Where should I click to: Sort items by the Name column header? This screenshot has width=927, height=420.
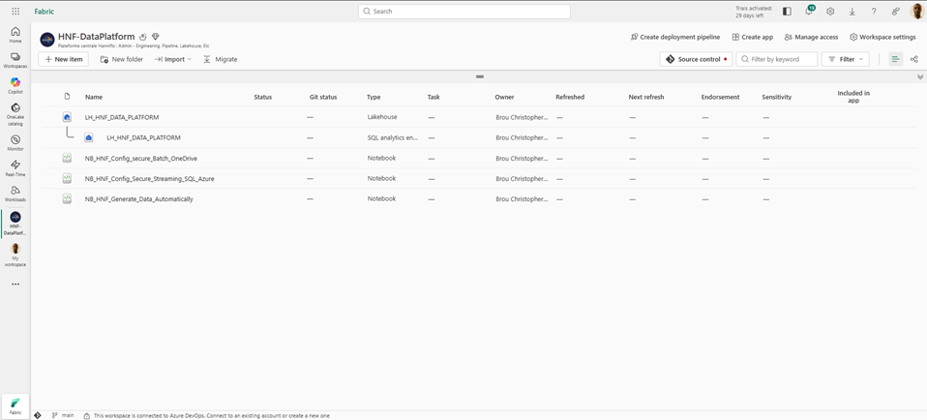coord(94,97)
